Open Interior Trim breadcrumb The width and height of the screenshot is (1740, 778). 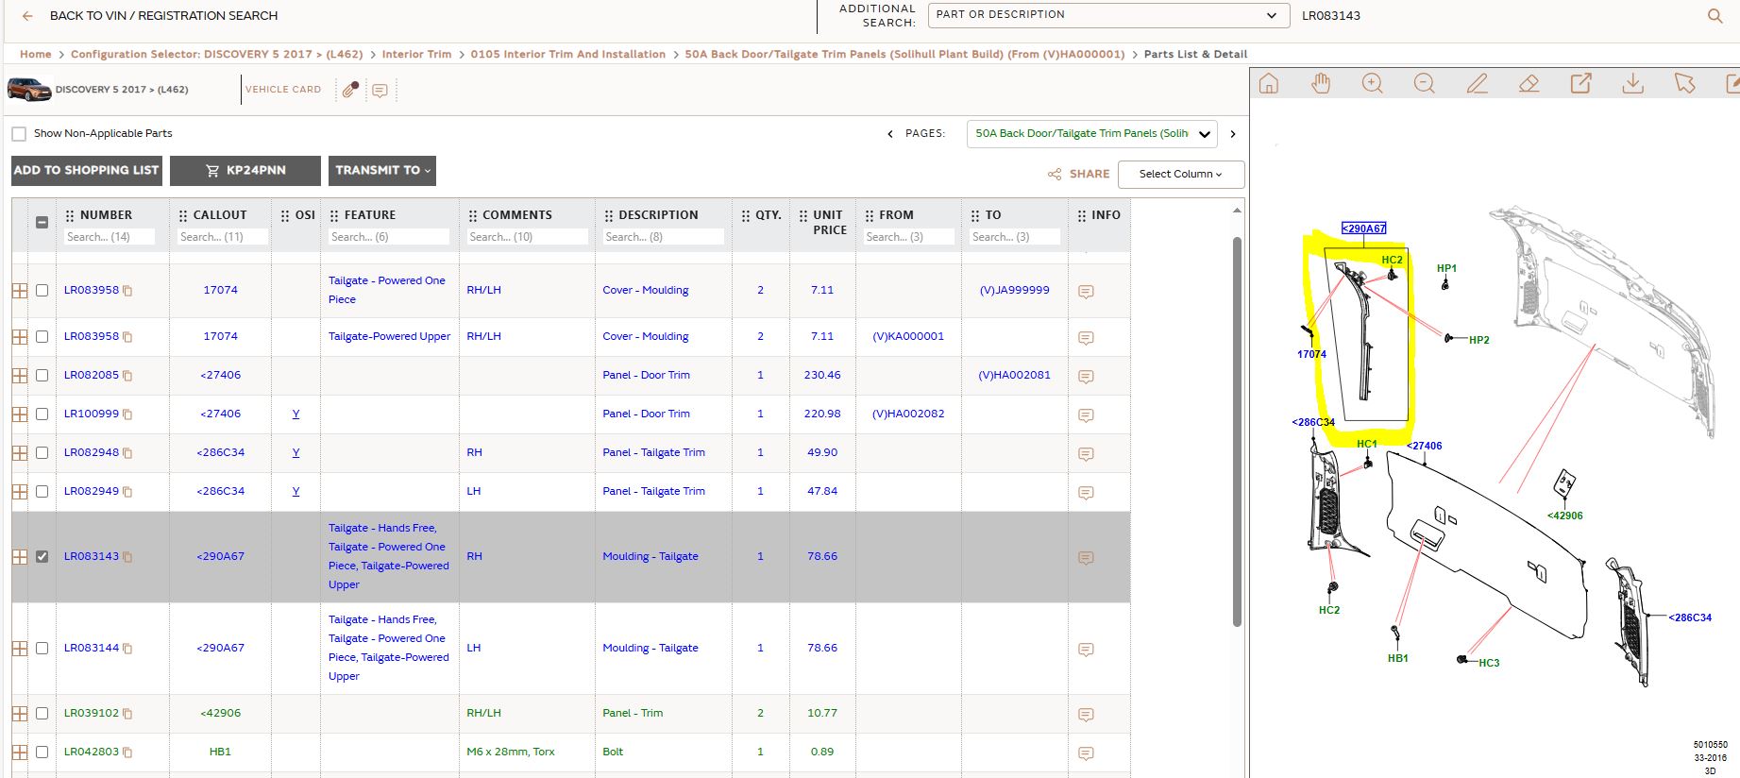tap(416, 55)
